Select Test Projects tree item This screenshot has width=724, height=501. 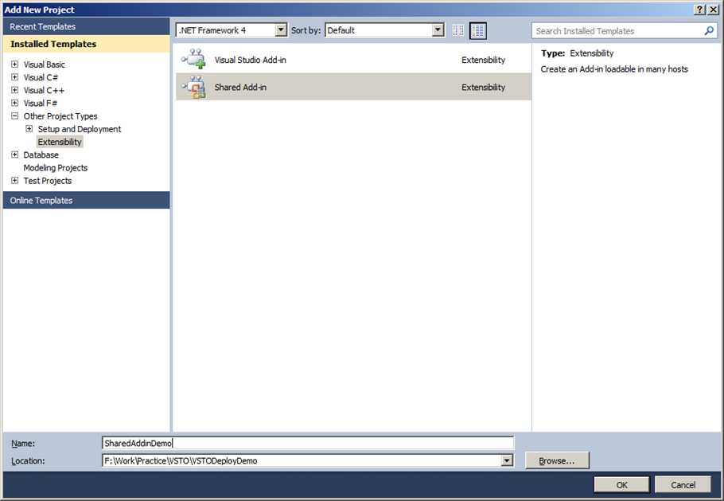[x=48, y=181]
